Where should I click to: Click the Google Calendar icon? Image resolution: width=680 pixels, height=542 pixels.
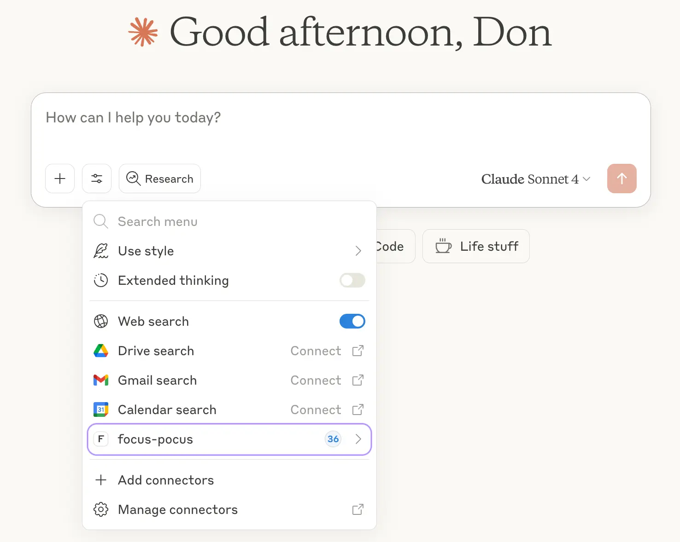click(x=101, y=409)
